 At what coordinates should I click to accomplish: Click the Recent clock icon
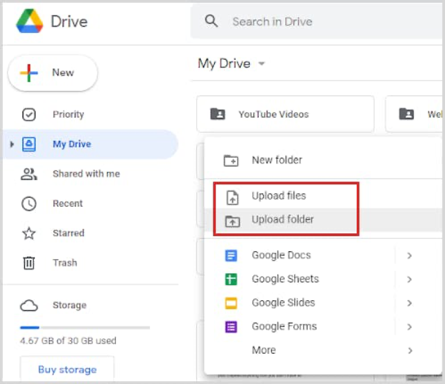pos(29,204)
